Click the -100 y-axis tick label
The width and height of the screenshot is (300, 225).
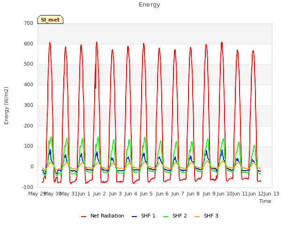click(28, 187)
